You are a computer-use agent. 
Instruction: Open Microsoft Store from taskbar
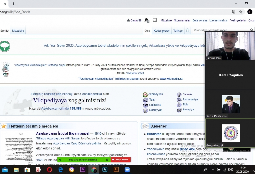(x=27, y=170)
